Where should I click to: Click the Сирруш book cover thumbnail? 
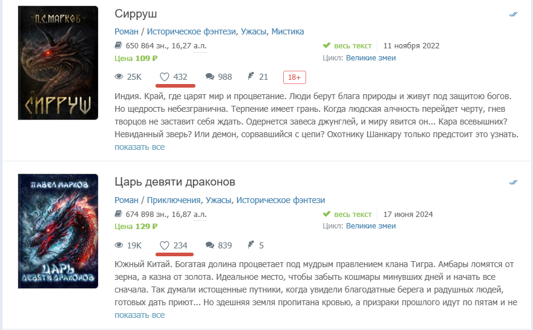58,62
